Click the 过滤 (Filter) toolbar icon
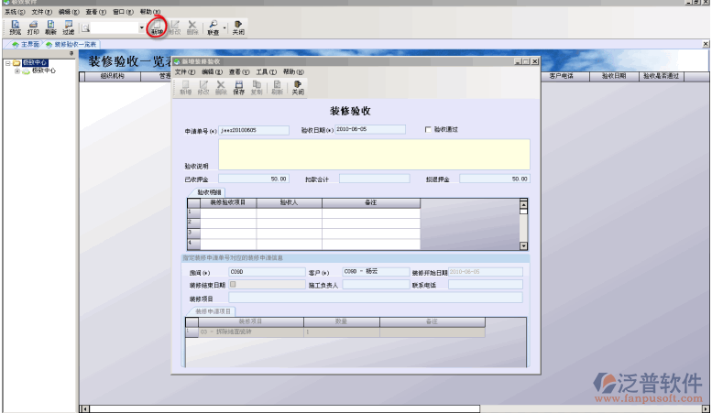 click(69, 27)
